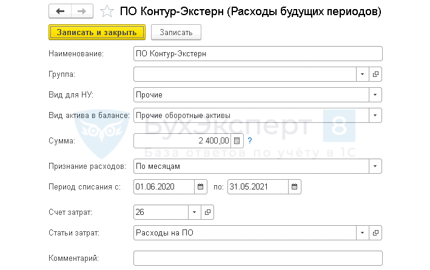Click the Статьи затрат field Расходы на ПО

(x=244, y=232)
